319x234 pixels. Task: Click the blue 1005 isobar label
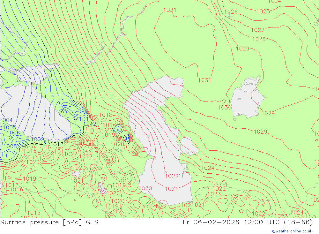[10, 127]
